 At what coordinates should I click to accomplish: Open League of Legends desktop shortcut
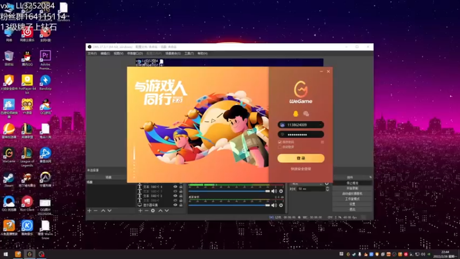tap(27, 157)
